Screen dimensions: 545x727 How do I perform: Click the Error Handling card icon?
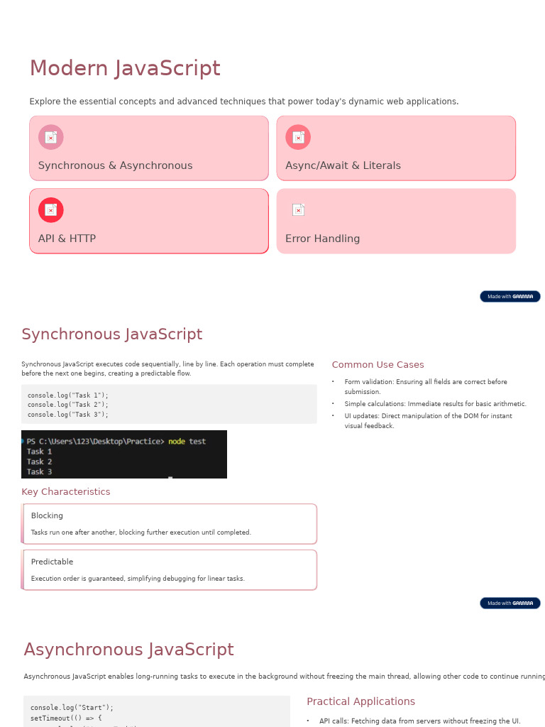tap(298, 210)
